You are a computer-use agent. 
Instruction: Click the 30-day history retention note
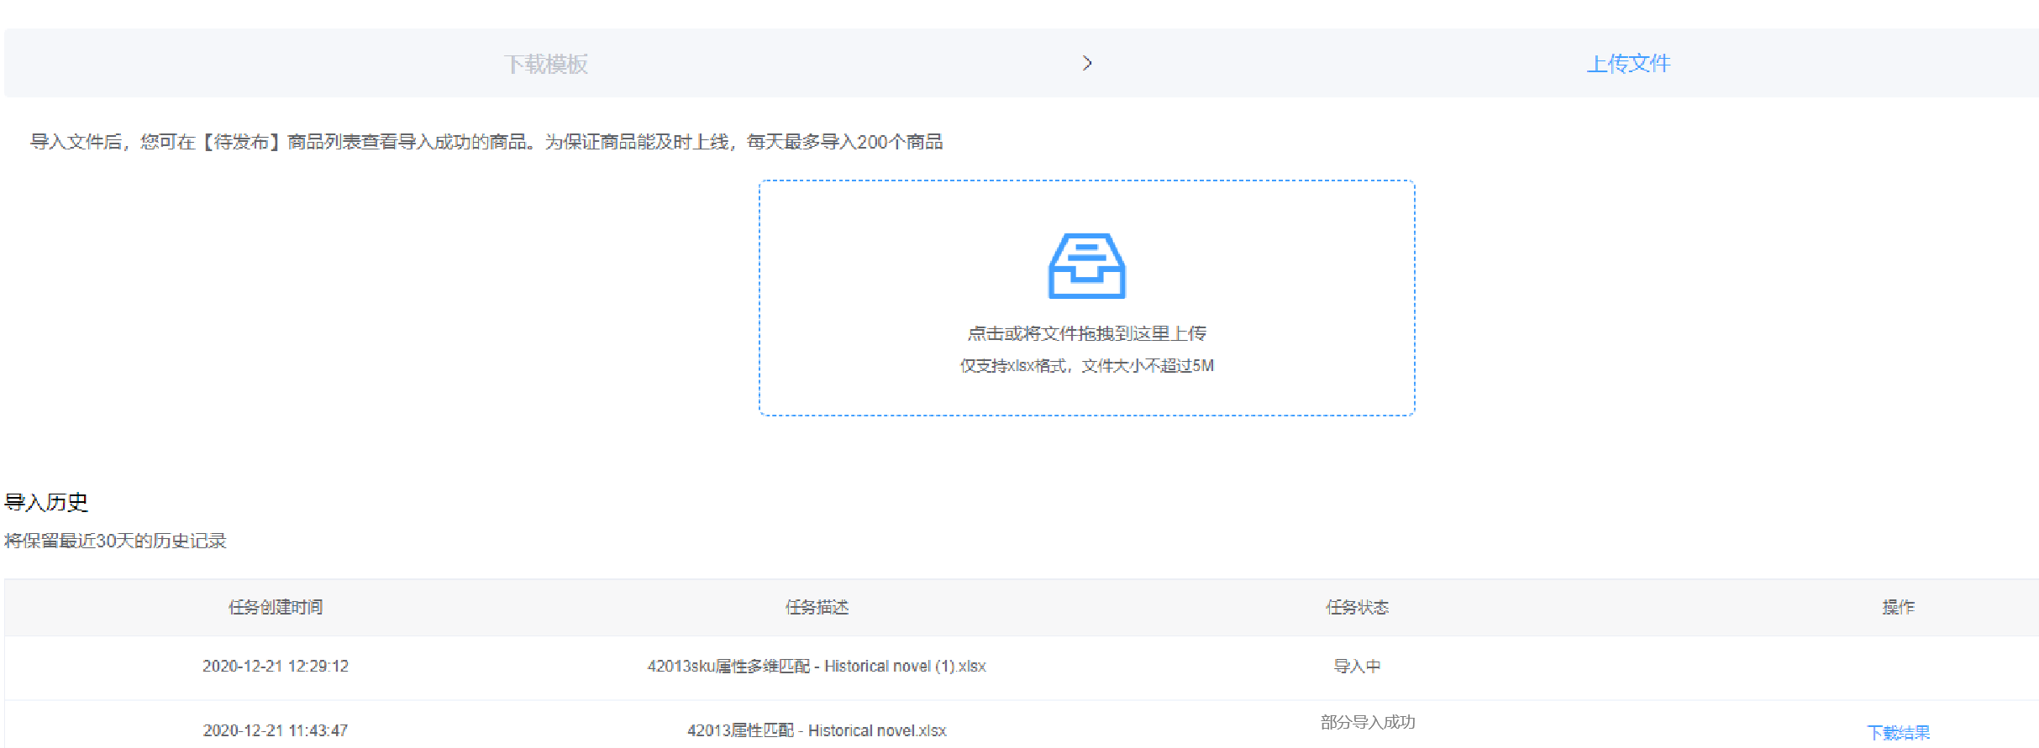point(115,541)
